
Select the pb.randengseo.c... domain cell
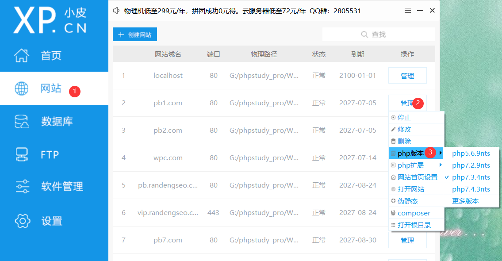168,185
